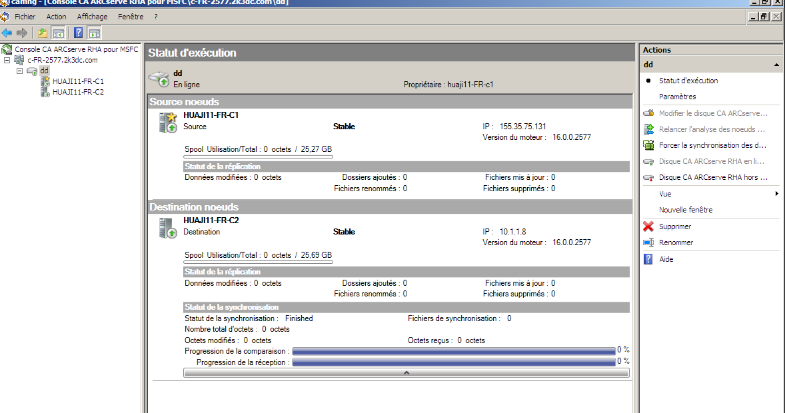Click the Renommer icon in Actions
This screenshot has height=413, width=785.
point(648,242)
